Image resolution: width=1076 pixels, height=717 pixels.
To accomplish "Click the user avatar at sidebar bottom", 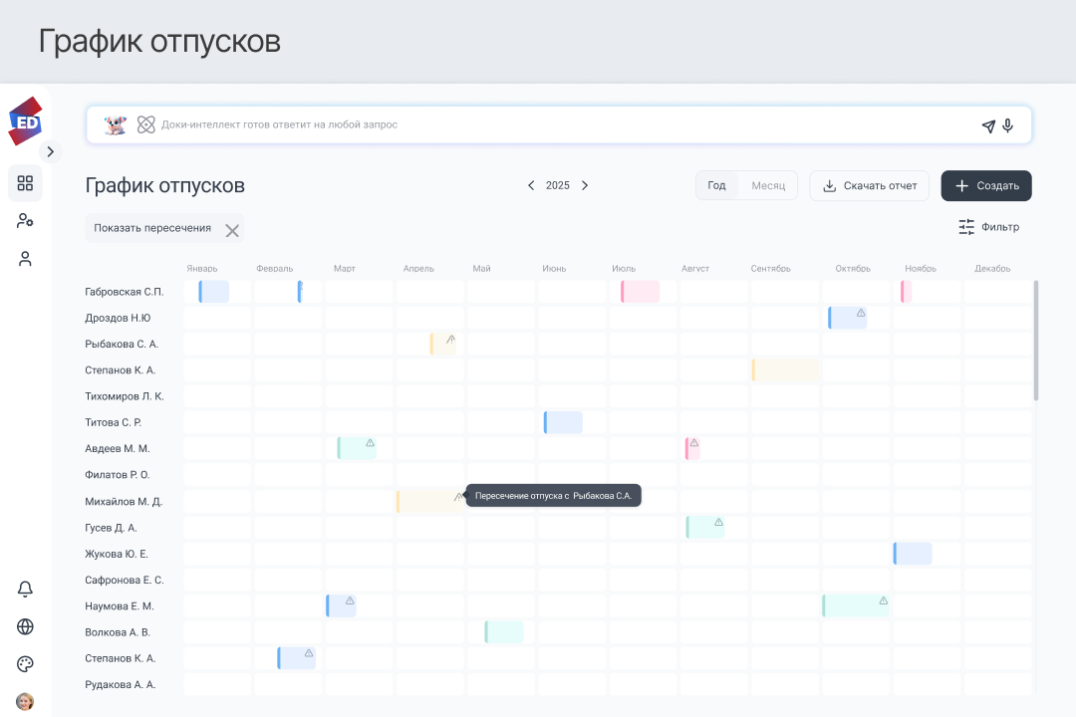I will [26, 701].
